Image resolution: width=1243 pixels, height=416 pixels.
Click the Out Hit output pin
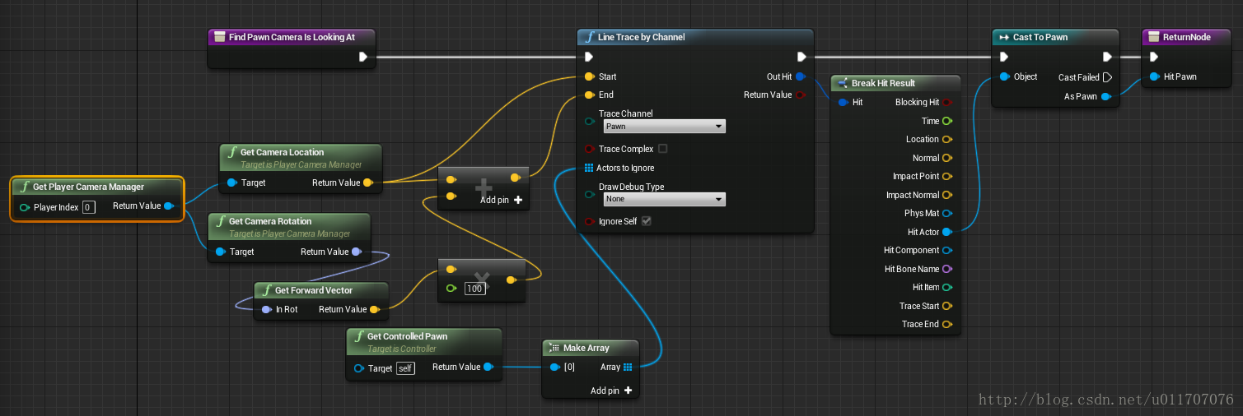pos(800,76)
